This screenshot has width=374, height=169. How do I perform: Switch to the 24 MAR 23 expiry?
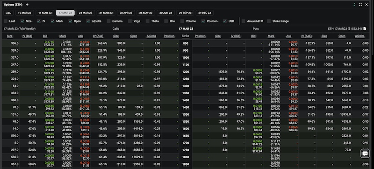[x=86, y=13]
